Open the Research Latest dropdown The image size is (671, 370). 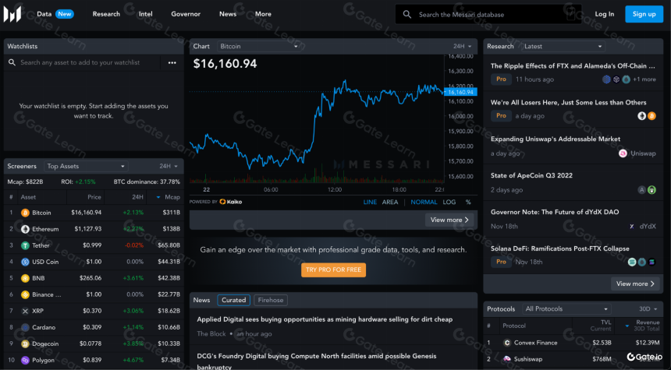[x=563, y=46]
